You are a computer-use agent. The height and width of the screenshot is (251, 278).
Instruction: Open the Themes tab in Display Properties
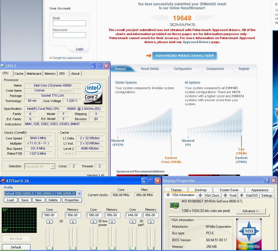tap(176, 190)
